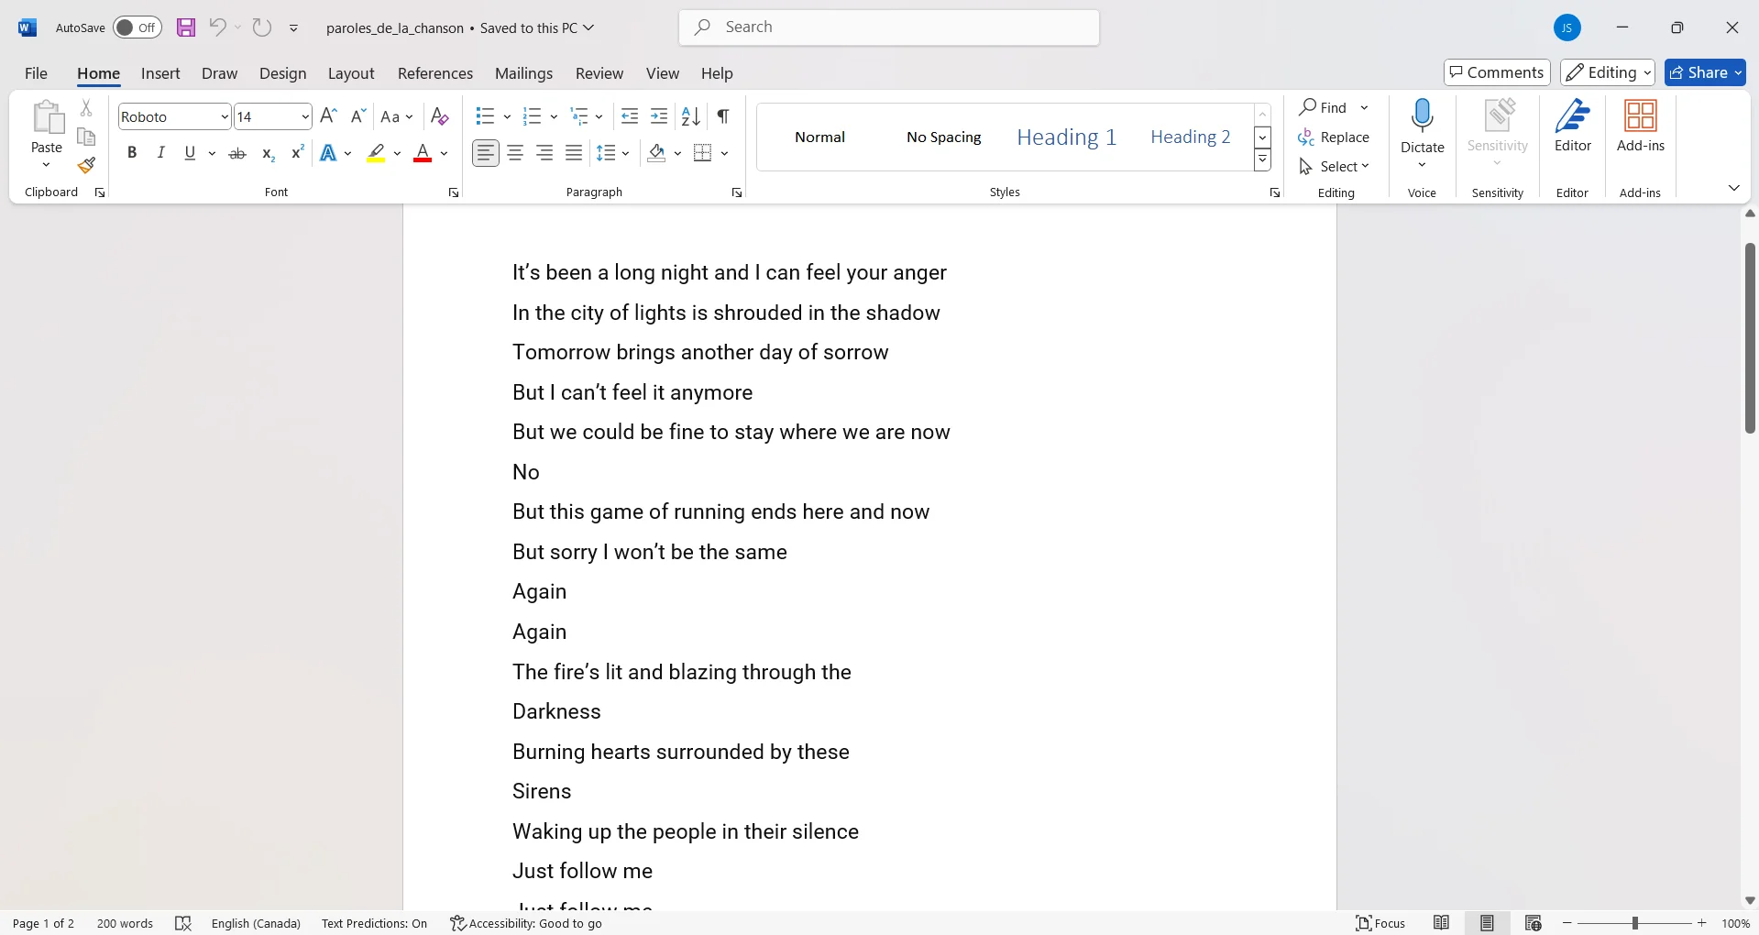Open the font size dropdown
The height and width of the screenshot is (935, 1759).
pyautogui.click(x=305, y=116)
